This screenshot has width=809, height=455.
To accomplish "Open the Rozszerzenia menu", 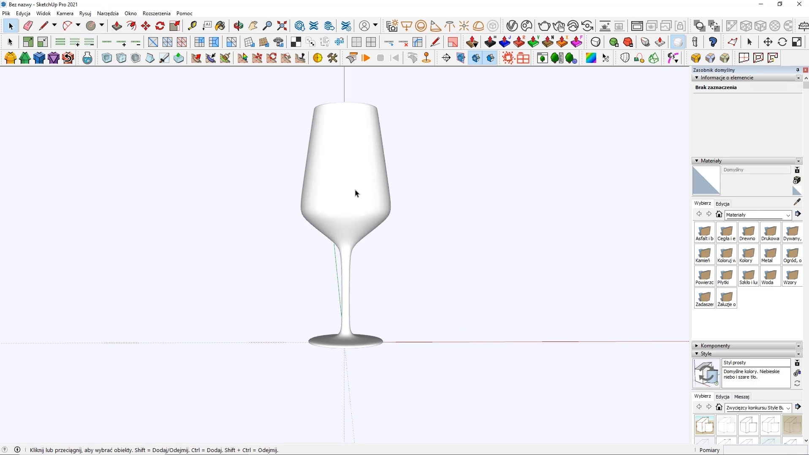I will click(x=157, y=14).
